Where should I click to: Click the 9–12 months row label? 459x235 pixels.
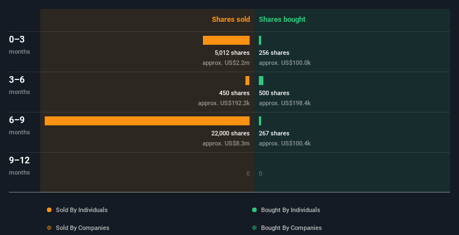(20, 166)
